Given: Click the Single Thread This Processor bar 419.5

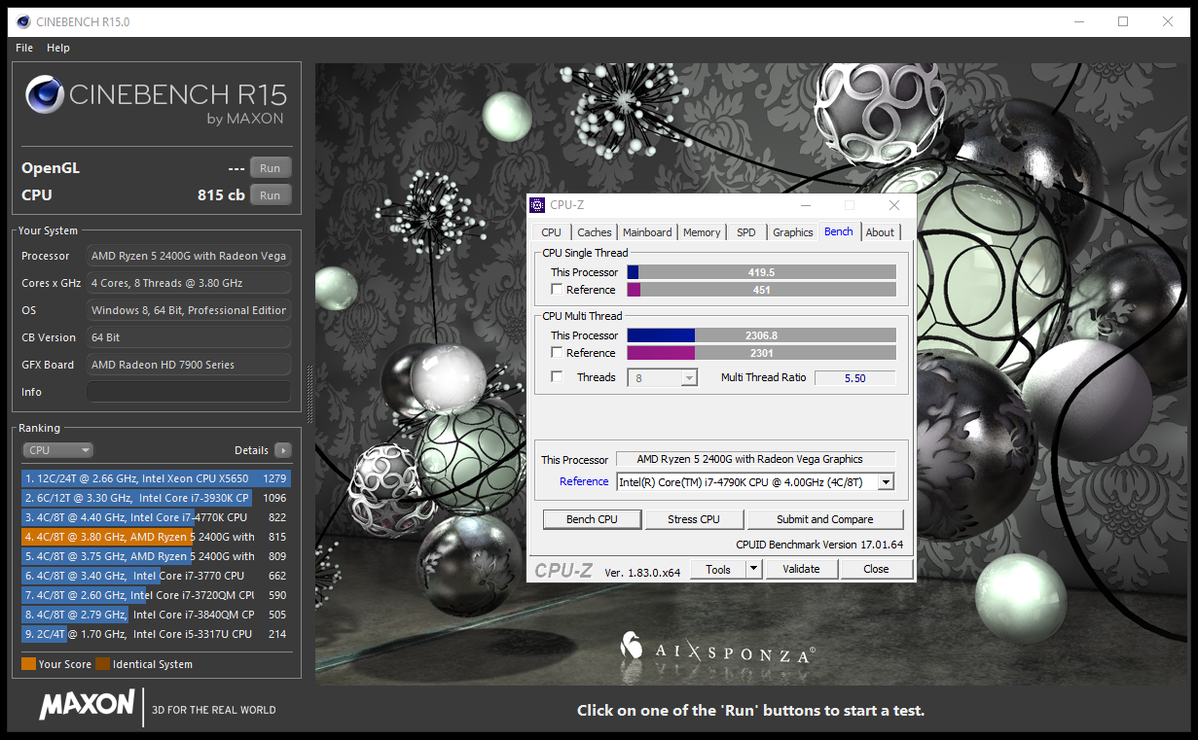Looking at the screenshot, I should (x=761, y=272).
